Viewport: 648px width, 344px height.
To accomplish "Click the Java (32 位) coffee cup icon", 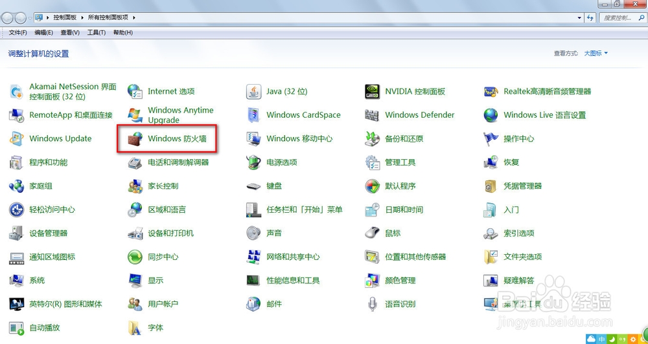I will click(x=254, y=92).
